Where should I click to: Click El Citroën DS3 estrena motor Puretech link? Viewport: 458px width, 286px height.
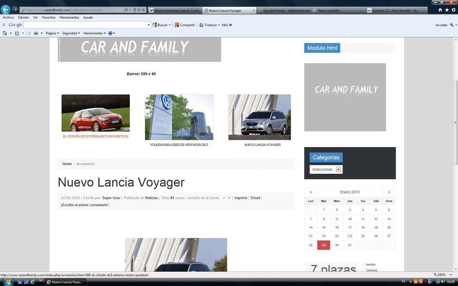[95, 136]
